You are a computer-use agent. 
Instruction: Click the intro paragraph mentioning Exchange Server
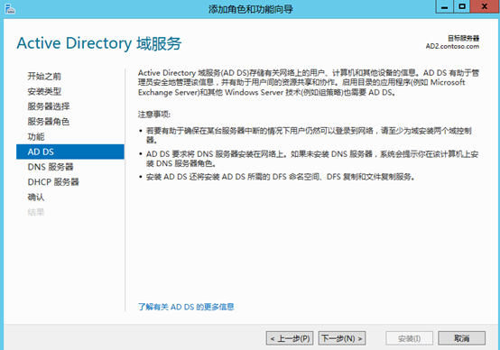tap(309, 83)
